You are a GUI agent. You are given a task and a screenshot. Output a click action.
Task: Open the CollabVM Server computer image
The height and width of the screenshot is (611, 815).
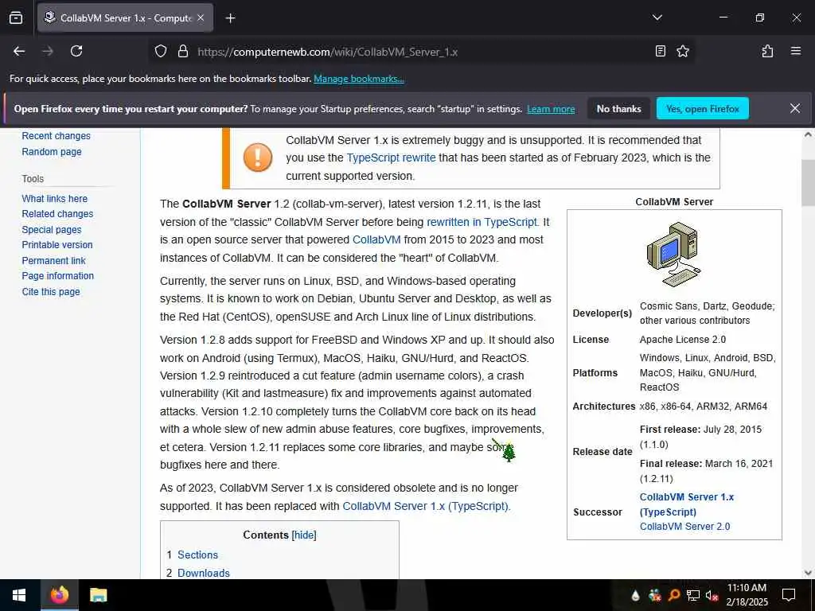pyautogui.click(x=673, y=254)
